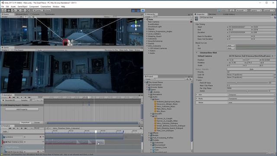The width and height of the screenshot is (277, 156).
Task: Switch Animation window to Dopesheet
Action: tap(25, 123)
